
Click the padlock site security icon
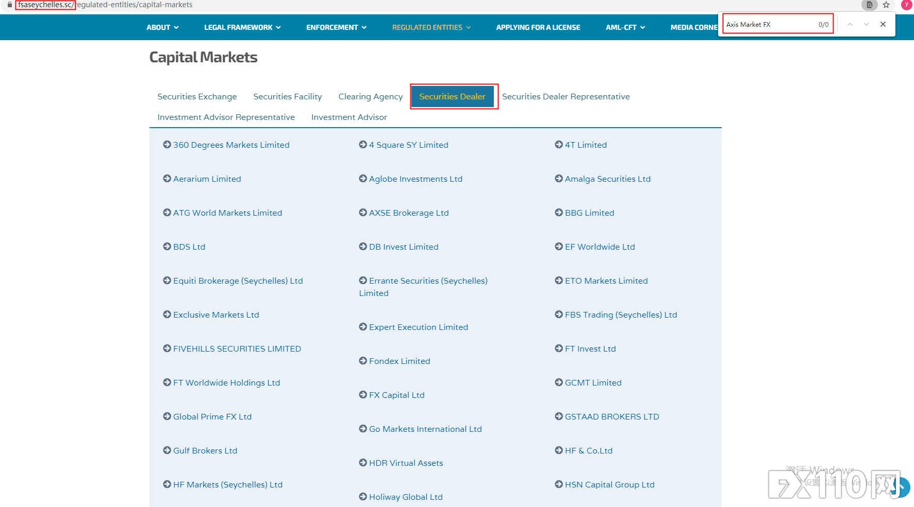(9, 5)
